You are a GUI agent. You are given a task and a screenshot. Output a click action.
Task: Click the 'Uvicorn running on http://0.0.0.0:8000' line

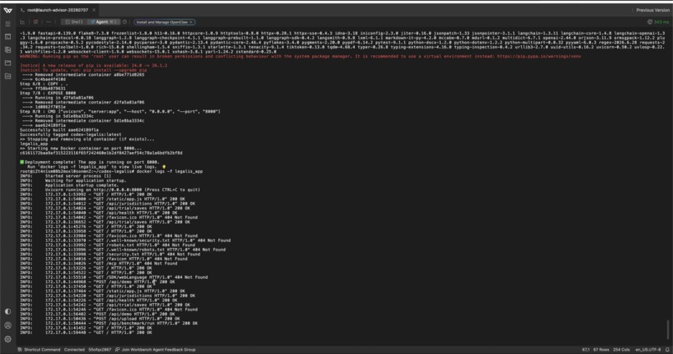(x=110, y=190)
